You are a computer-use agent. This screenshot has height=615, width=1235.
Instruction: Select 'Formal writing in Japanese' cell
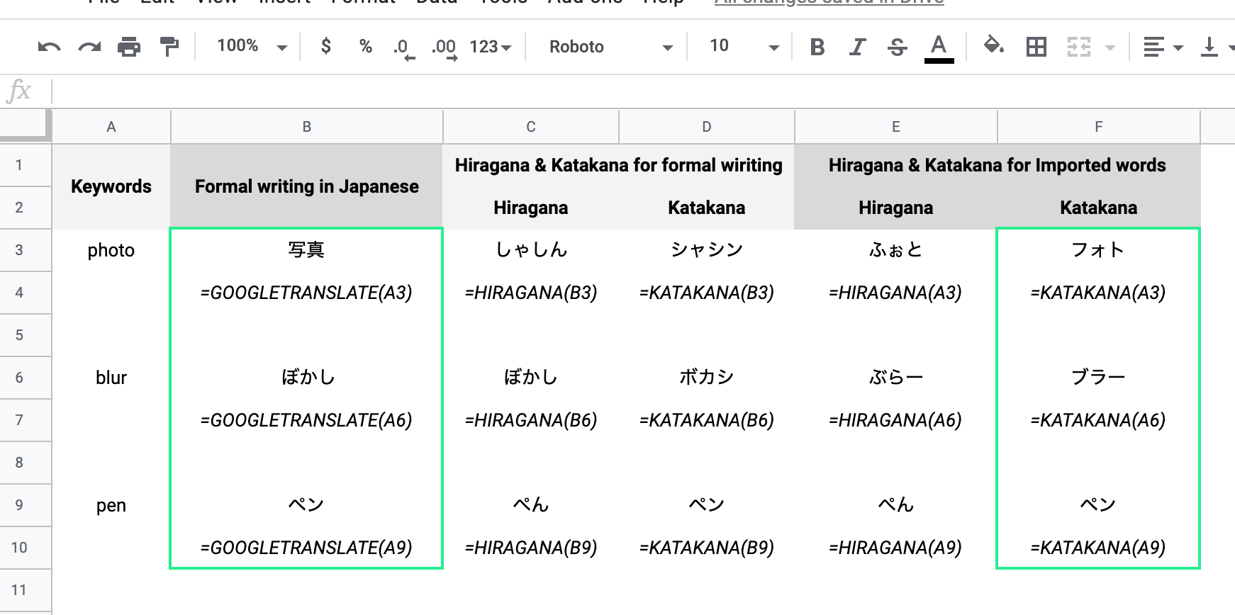pyautogui.click(x=307, y=186)
